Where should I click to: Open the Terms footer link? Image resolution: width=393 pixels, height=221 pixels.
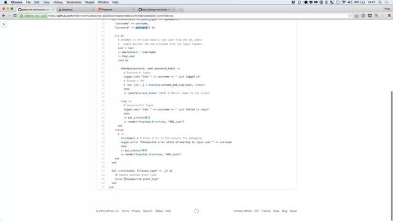click(125, 211)
